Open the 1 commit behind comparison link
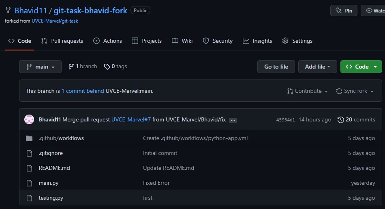Image resolution: width=385 pixels, height=209 pixels. 83,91
